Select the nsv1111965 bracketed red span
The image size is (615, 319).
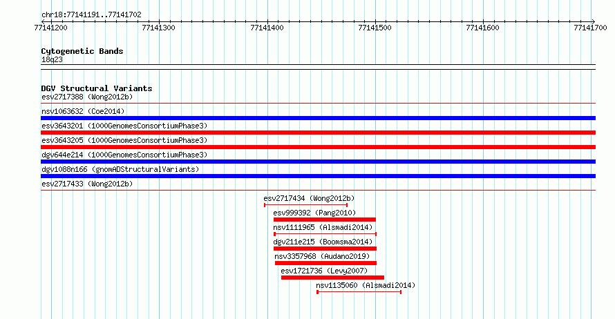[325, 234]
